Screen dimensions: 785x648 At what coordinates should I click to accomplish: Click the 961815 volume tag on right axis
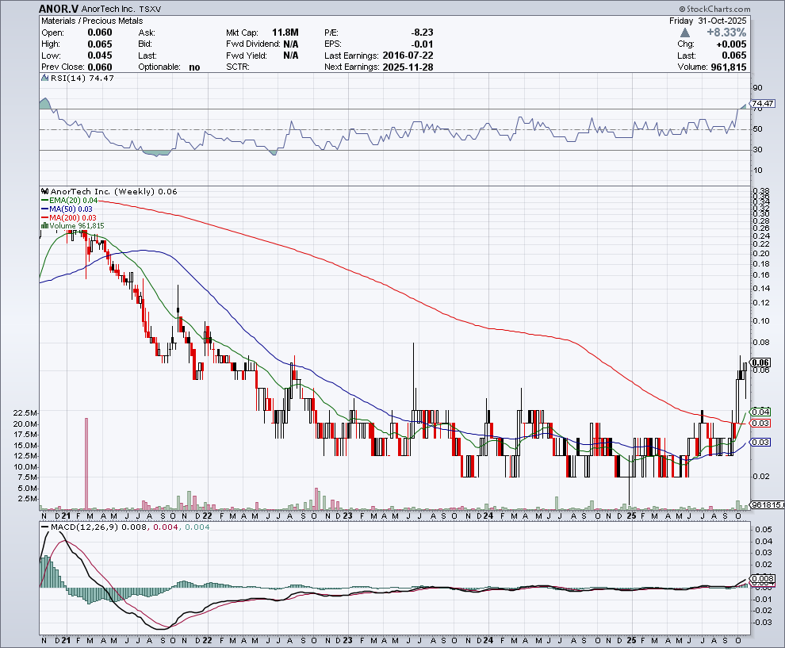(x=768, y=504)
